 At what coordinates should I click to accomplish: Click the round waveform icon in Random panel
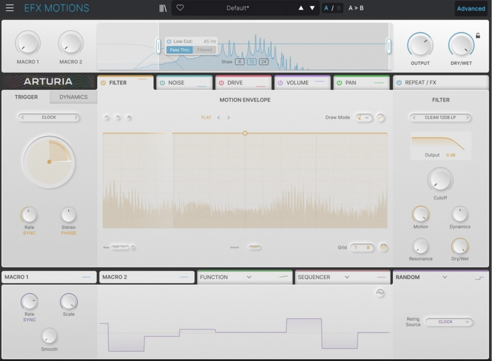coord(380,293)
